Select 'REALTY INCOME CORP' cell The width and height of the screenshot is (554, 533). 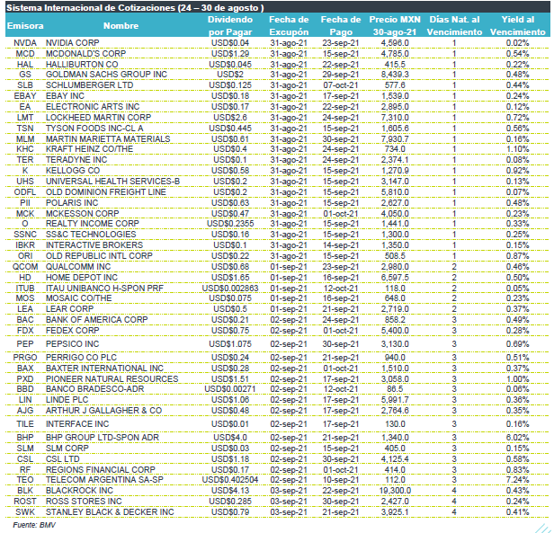[x=93, y=224]
